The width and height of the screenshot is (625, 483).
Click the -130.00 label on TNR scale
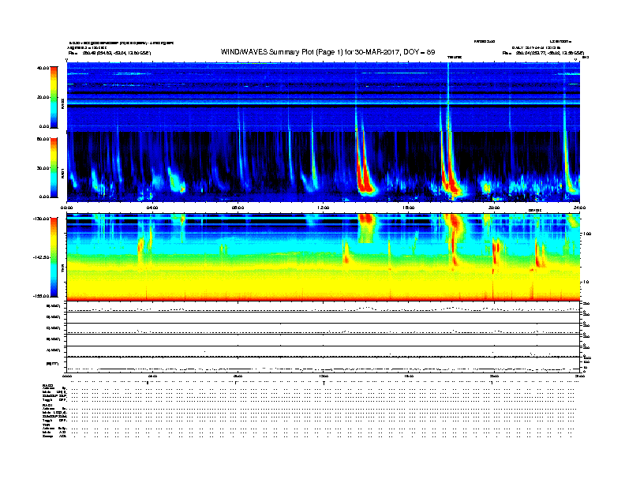(x=41, y=219)
